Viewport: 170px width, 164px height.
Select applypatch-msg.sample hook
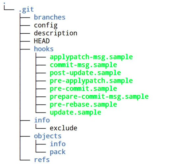[91, 57]
